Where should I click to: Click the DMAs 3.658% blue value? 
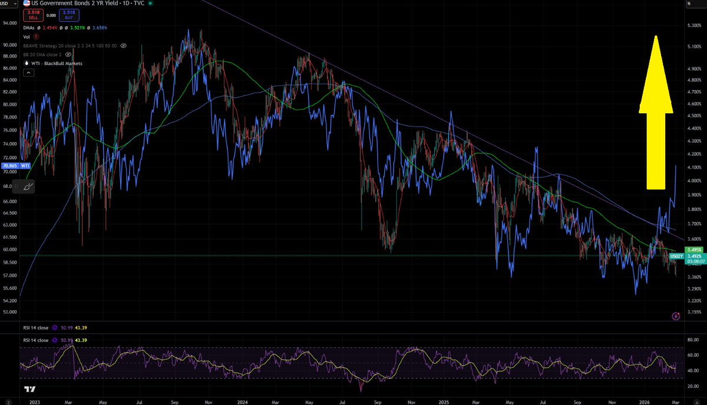coord(100,28)
